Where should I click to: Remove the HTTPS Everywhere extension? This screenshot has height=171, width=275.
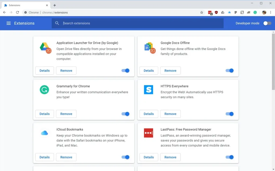pyautogui.click(x=170, y=114)
